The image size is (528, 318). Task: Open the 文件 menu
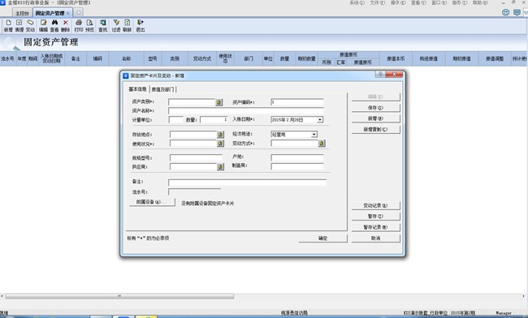pyautogui.click(x=378, y=2)
